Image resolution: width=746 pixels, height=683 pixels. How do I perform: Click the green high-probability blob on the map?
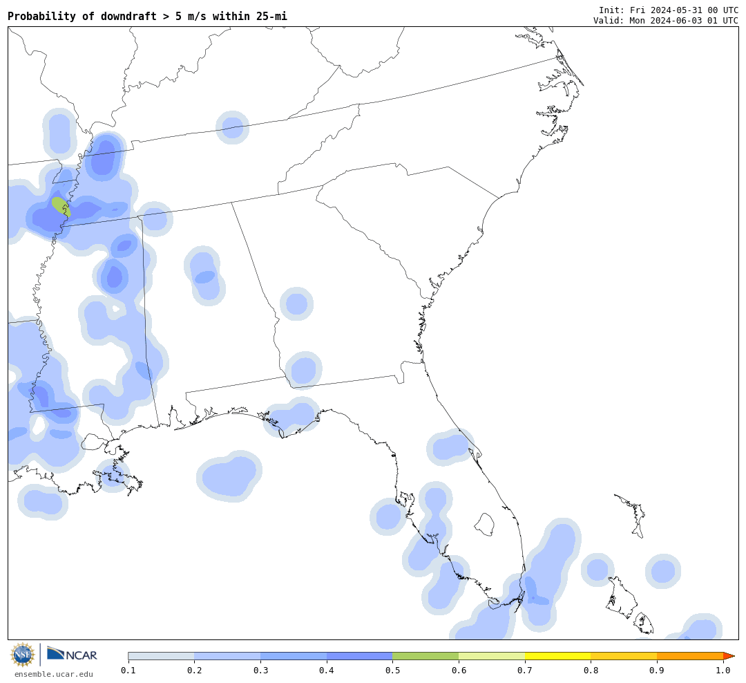pyautogui.click(x=61, y=207)
